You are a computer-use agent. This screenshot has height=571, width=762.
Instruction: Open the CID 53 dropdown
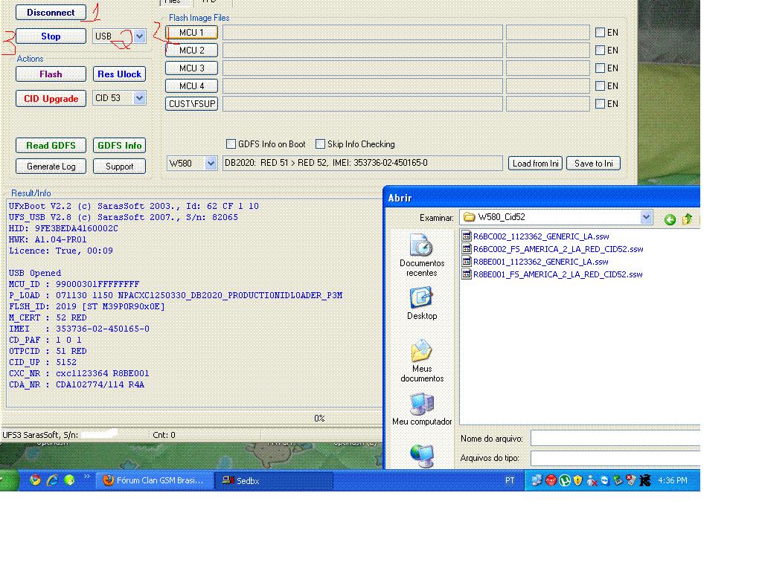[x=139, y=98]
